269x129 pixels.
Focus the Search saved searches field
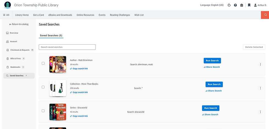point(67,47)
